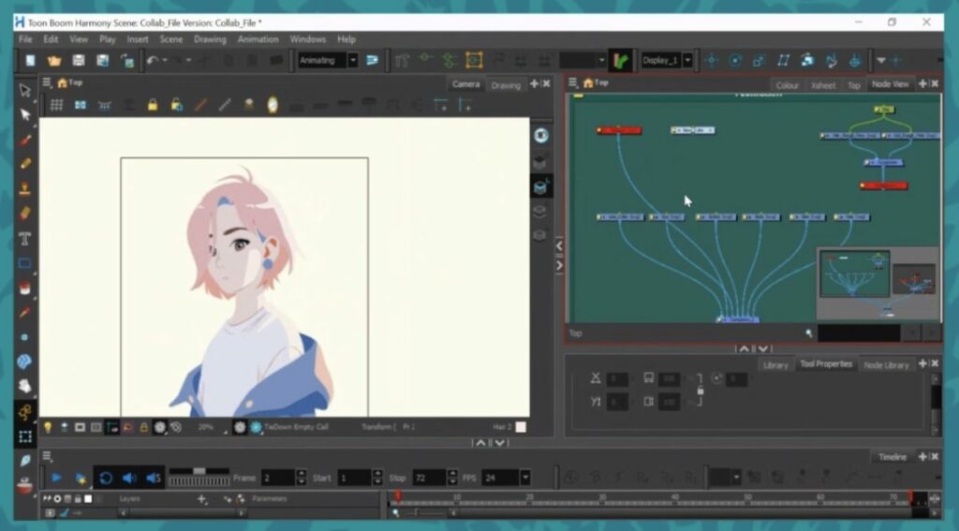Switch to the Colour tab
Image resolution: width=959 pixels, height=531 pixels.
787,85
